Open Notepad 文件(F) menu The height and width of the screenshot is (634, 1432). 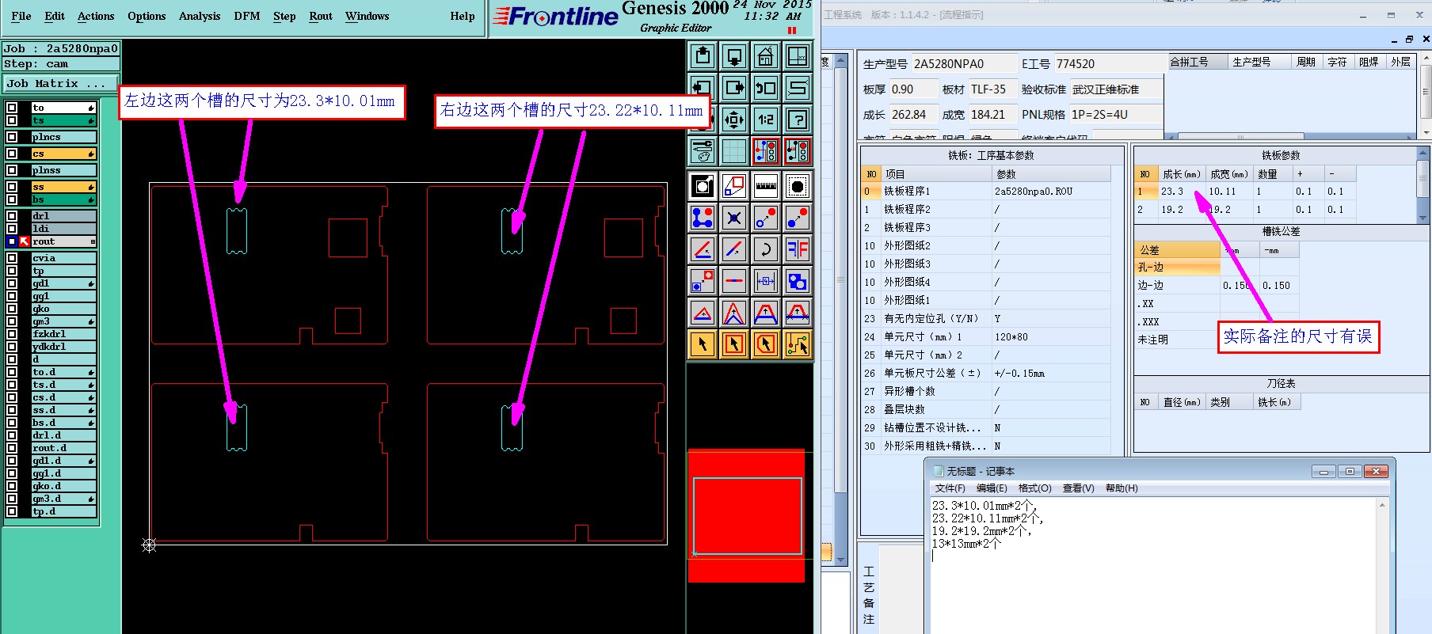950,488
